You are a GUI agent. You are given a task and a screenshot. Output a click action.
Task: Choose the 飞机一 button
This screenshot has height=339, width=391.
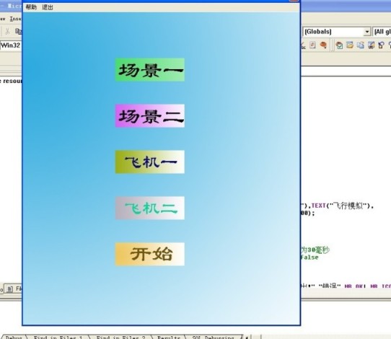click(x=150, y=162)
